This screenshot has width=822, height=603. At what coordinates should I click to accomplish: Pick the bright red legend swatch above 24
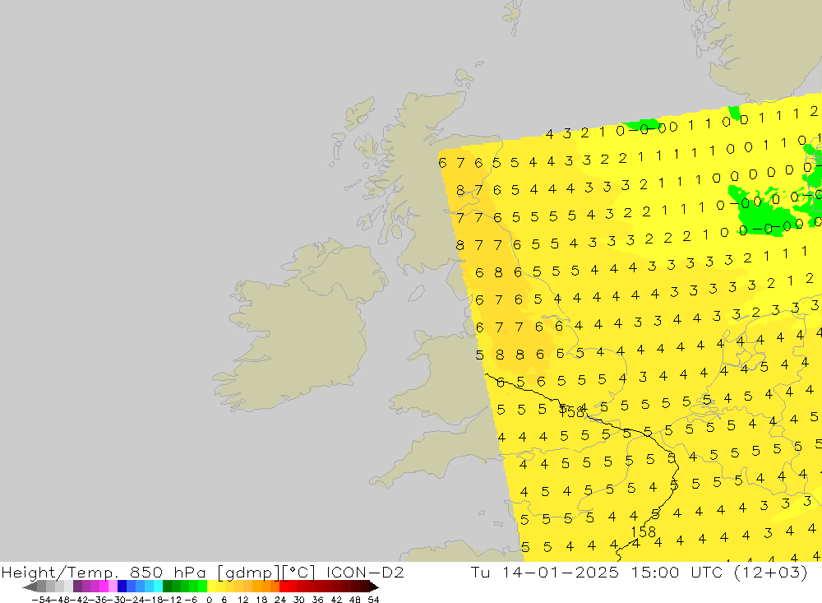[x=284, y=587]
